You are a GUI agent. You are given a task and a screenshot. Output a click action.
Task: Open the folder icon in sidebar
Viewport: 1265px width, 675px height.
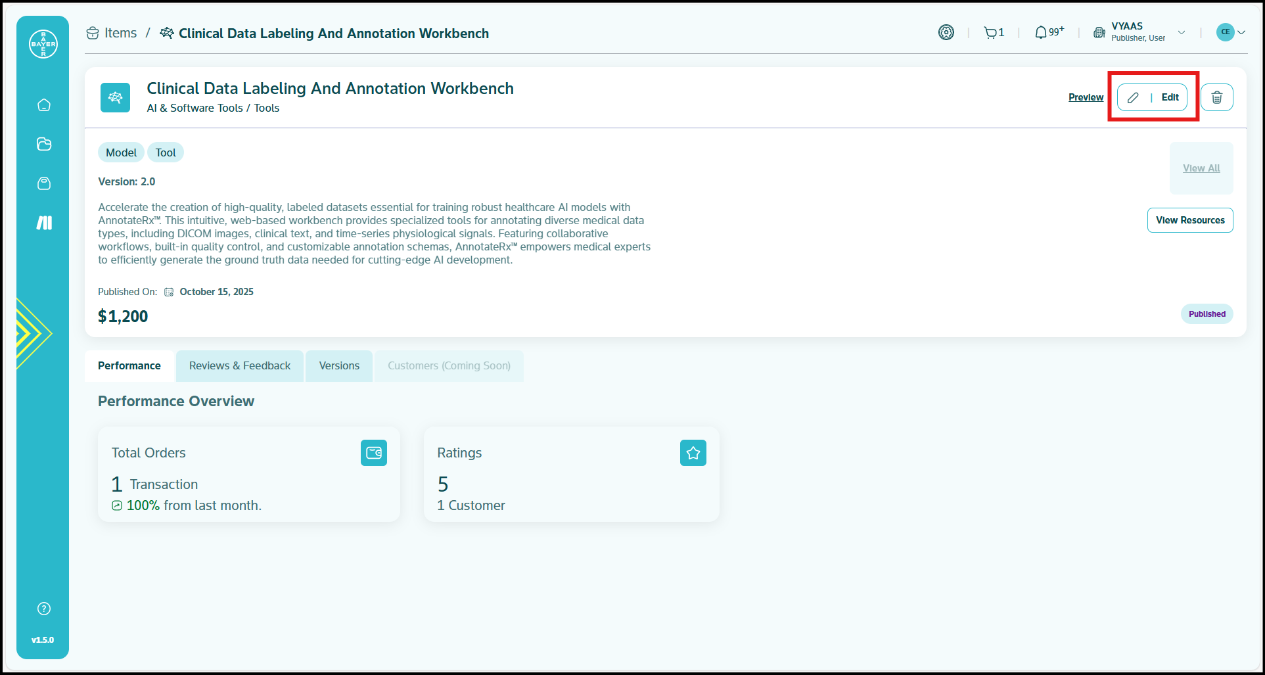[44, 144]
